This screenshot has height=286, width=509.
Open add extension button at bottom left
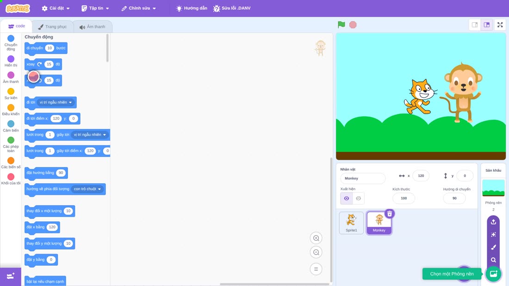tap(10, 276)
